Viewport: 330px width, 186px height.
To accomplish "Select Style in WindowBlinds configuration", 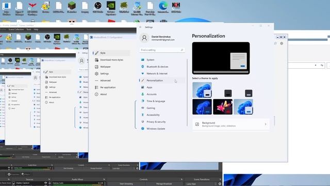I will (x=111, y=53).
